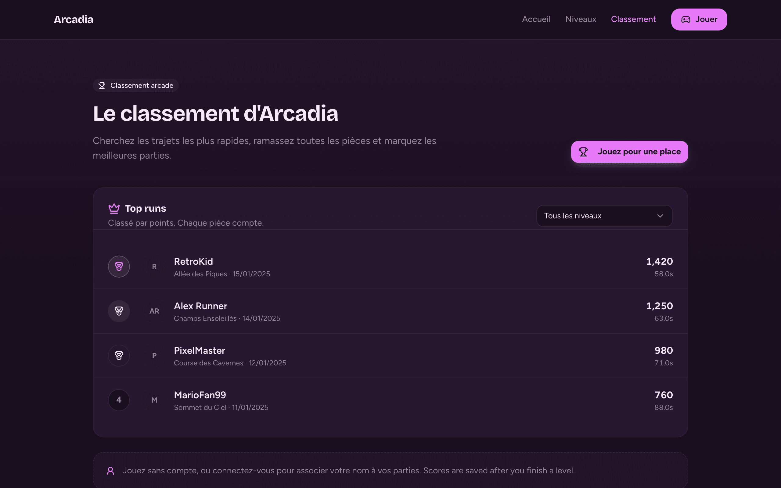Click RetroKid's first-place medal icon
This screenshot has width=781, height=488.
[x=119, y=267]
